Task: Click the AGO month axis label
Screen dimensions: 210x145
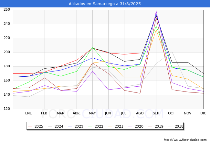Action: tap(140, 113)
